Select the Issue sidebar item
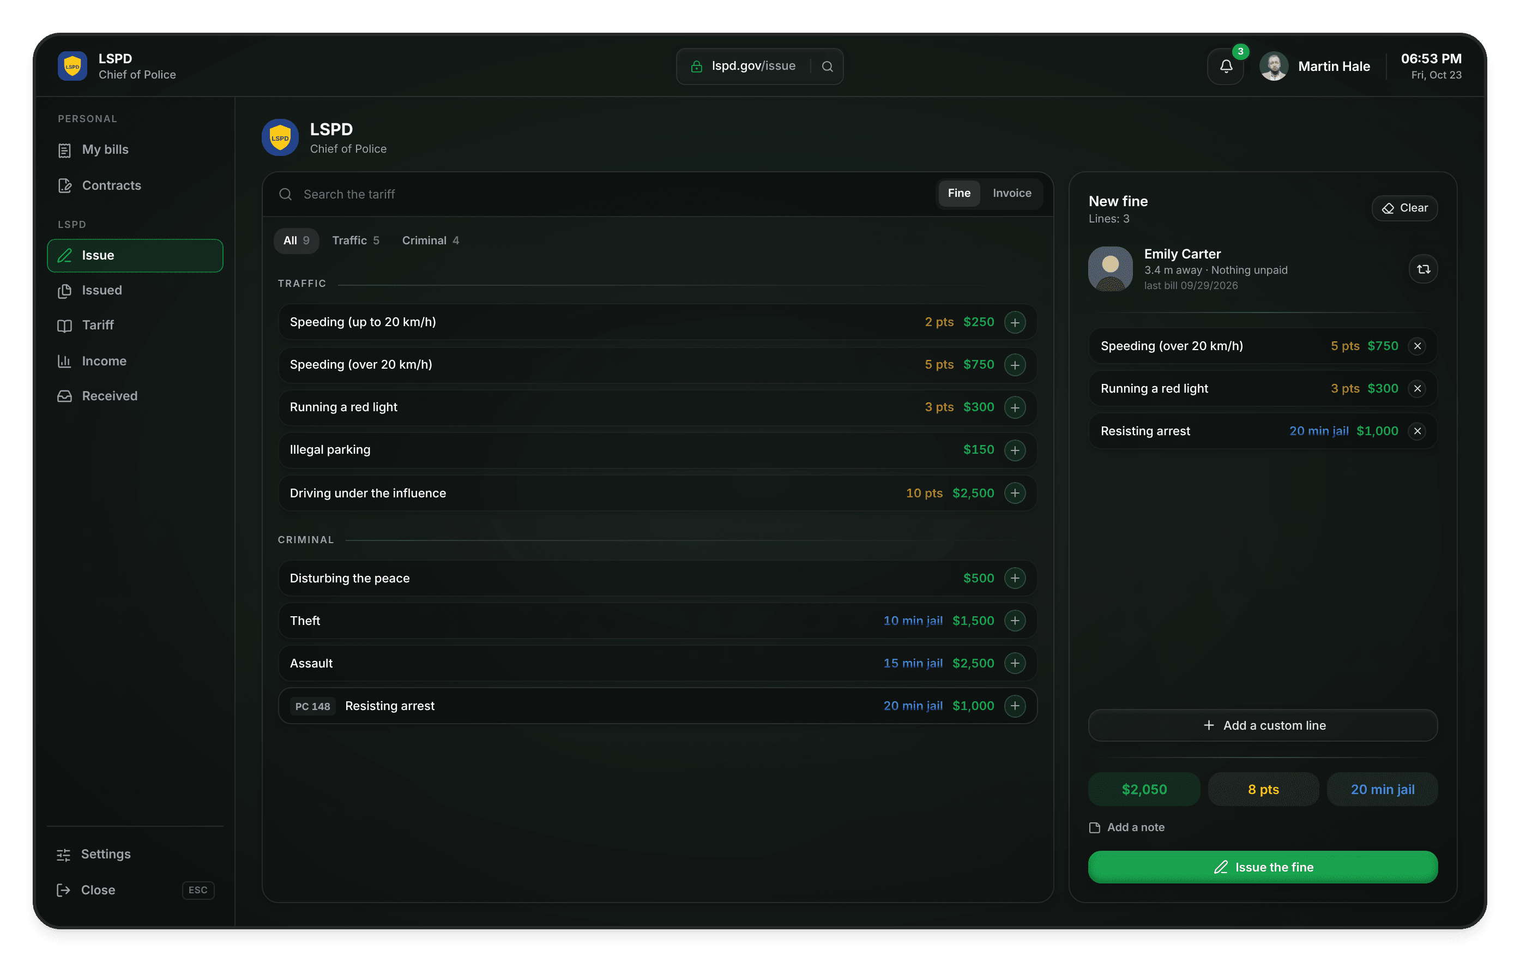Screen dimensions: 1520x962 (135, 256)
